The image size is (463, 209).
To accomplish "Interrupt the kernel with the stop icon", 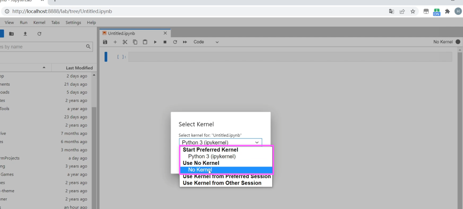I will coord(165,42).
